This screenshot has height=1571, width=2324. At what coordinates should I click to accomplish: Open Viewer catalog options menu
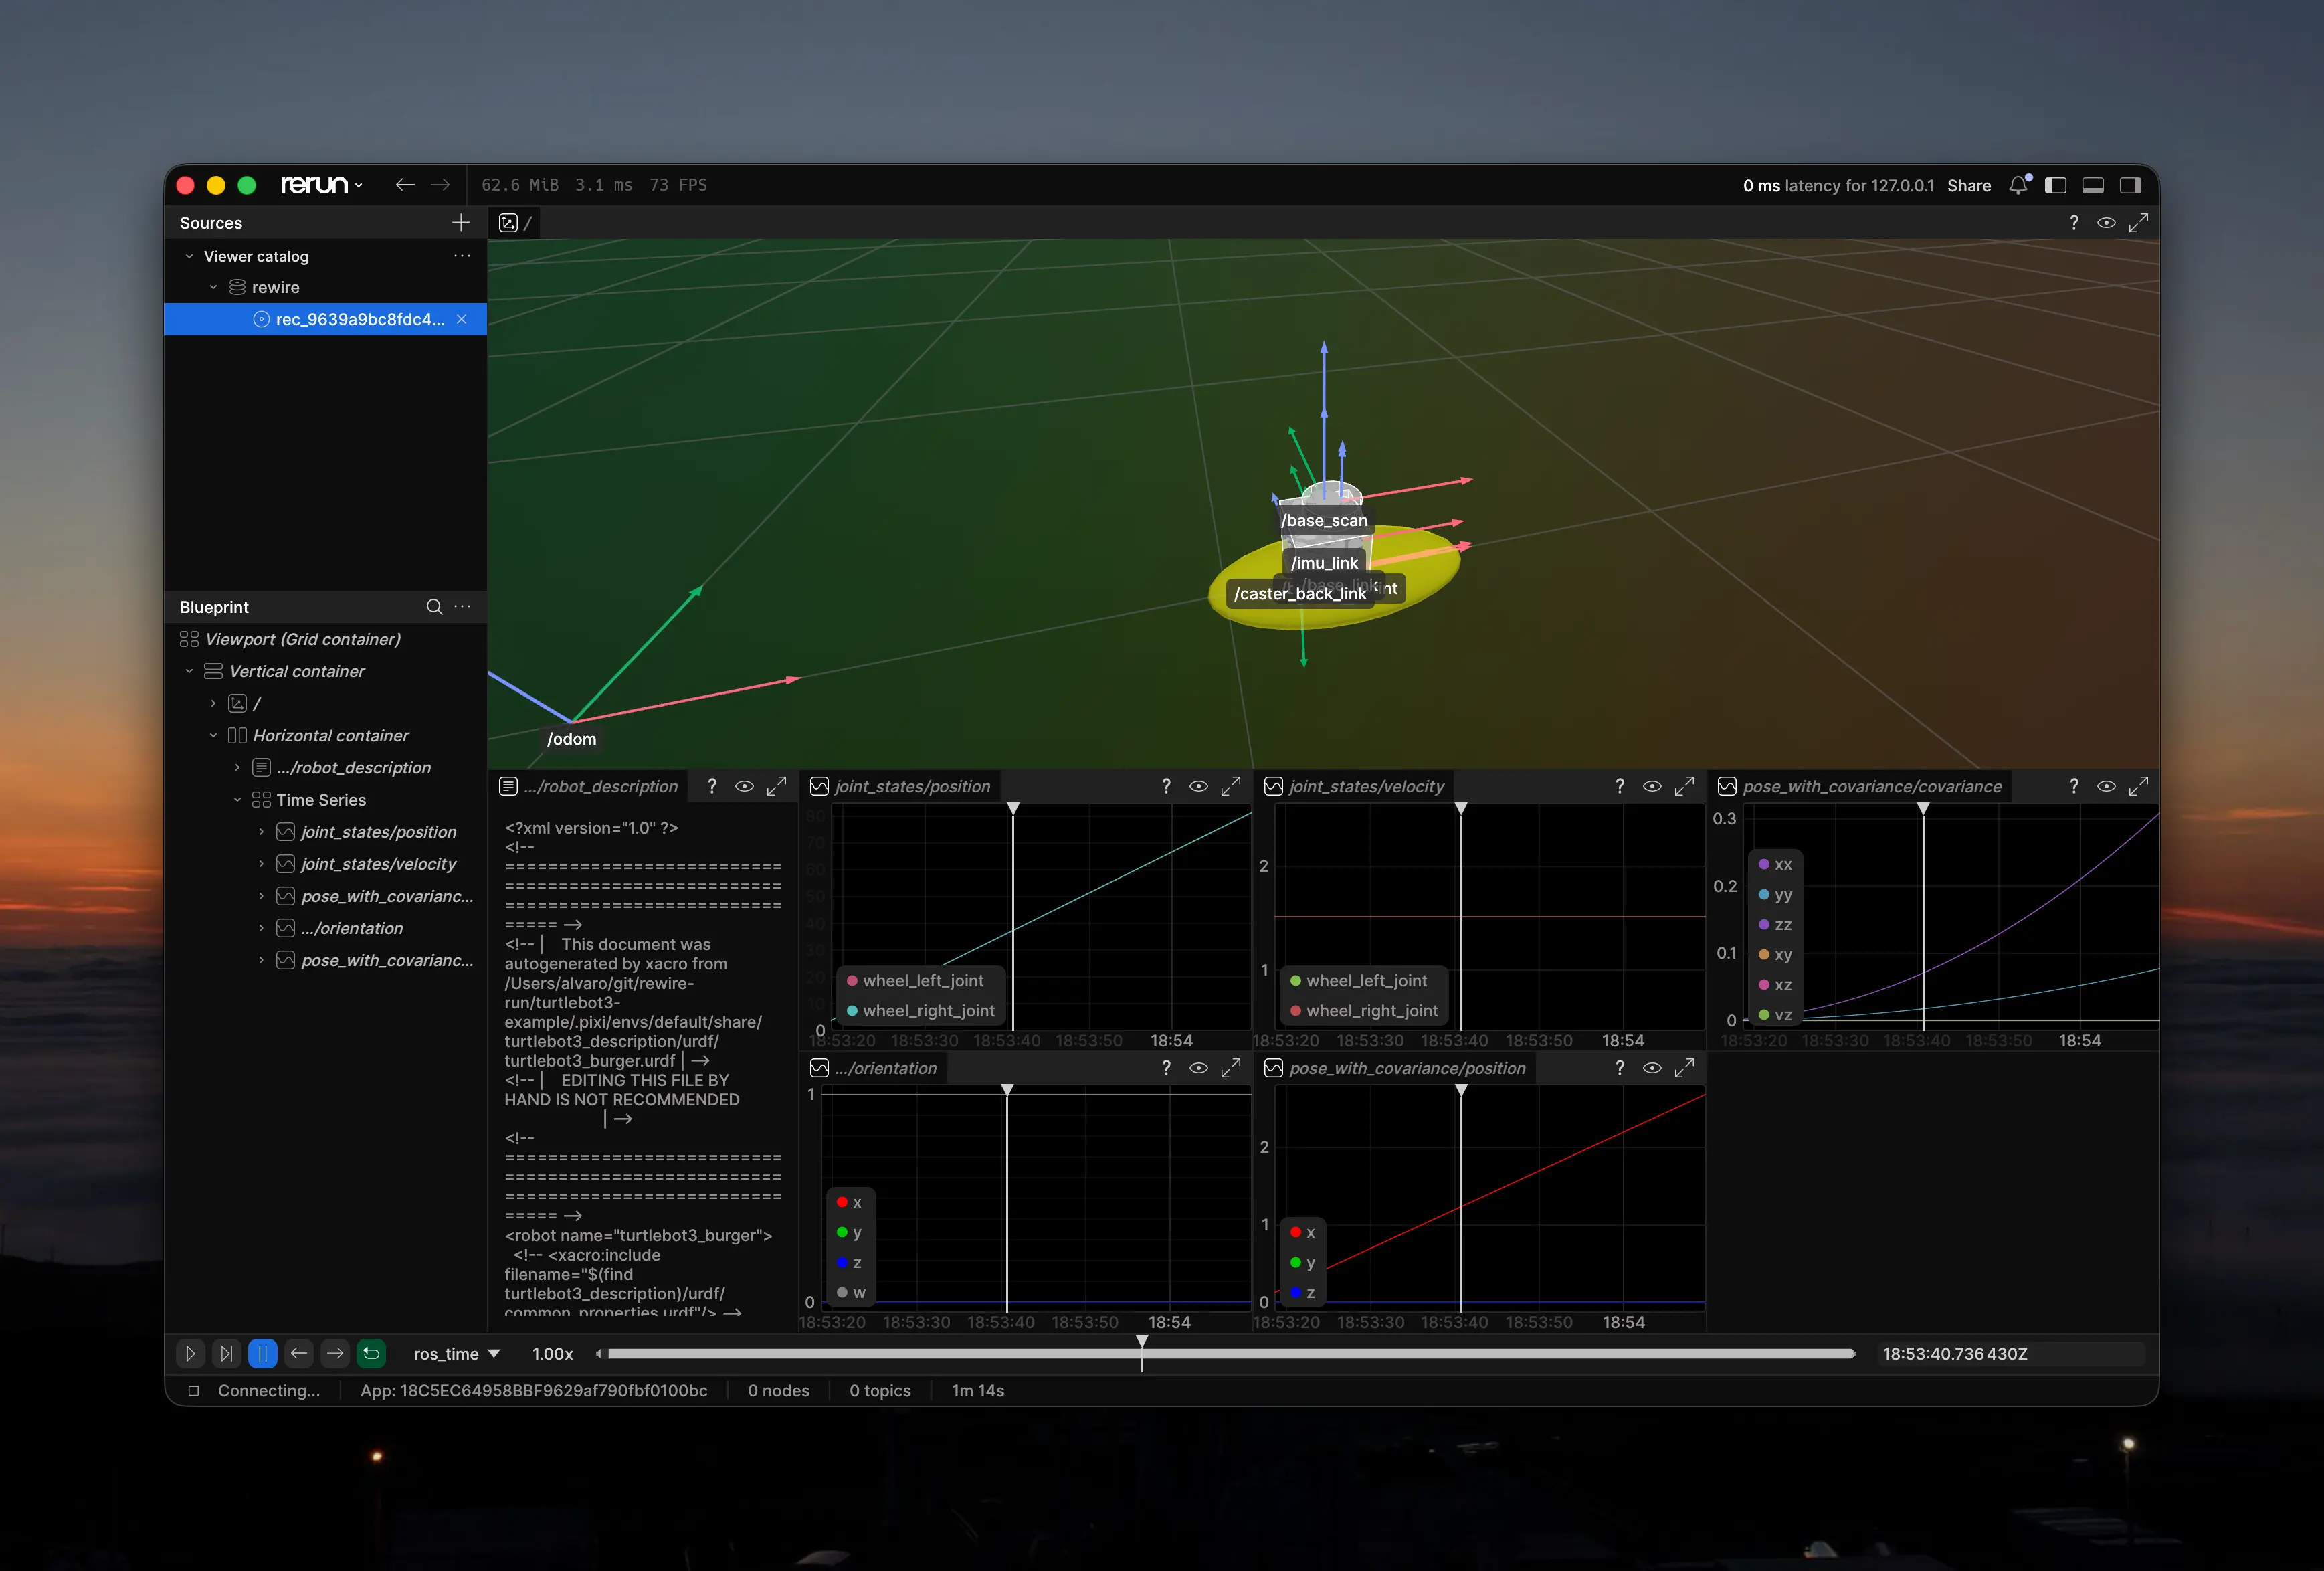point(462,256)
